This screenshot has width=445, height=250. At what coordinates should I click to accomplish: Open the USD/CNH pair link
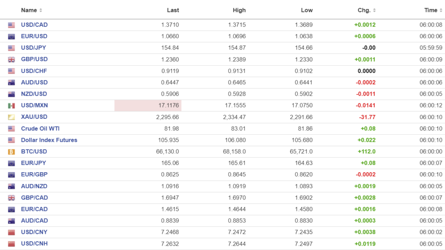[x=34, y=243]
